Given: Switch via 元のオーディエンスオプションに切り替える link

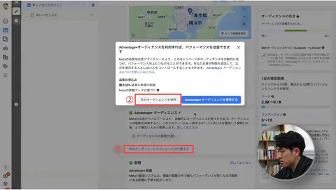Looking at the screenshot, I should click(159, 149).
